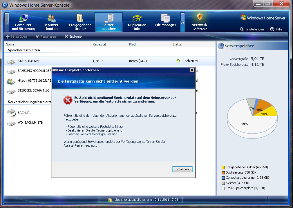293x208 pixels.
Task: Open Einstellungen settings
Action: [252, 29]
